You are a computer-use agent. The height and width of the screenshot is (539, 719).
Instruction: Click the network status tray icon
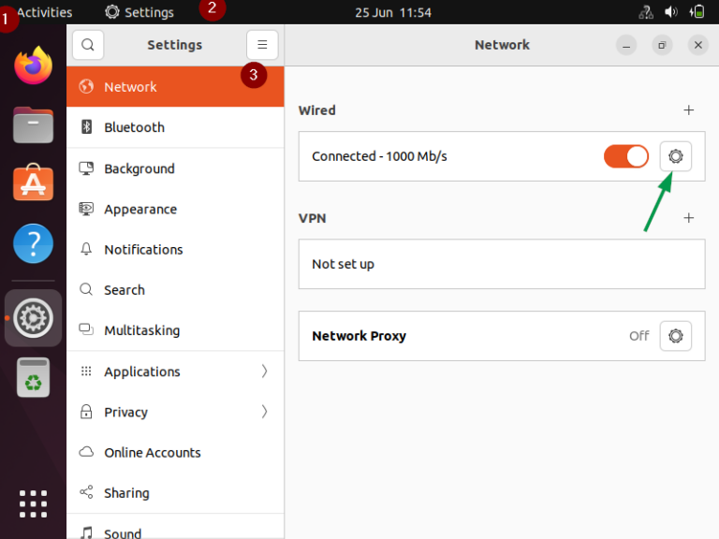coord(646,12)
